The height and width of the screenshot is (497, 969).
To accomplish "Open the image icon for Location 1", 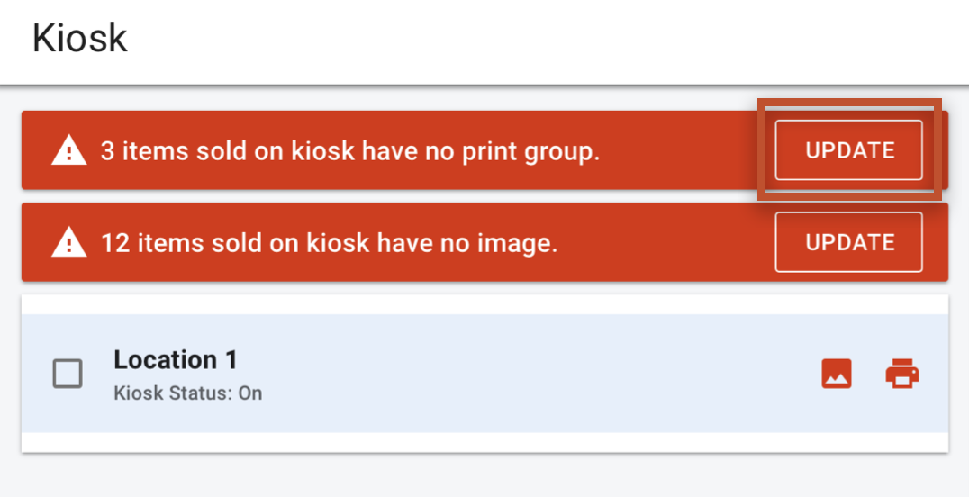I will pyautogui.click(x=836, y=374).
